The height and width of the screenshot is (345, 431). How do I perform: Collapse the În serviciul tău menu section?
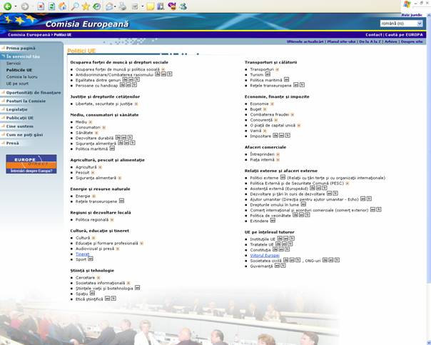tap(23, 56)
